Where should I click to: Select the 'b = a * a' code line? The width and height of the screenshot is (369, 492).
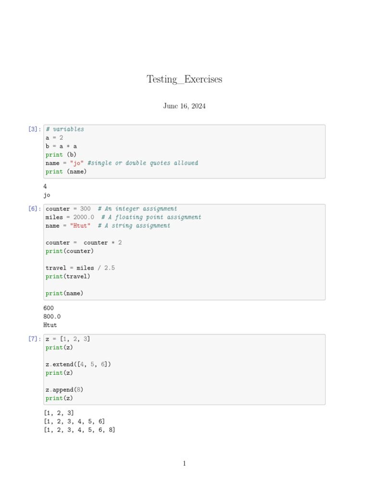click(x=61, y=146)
